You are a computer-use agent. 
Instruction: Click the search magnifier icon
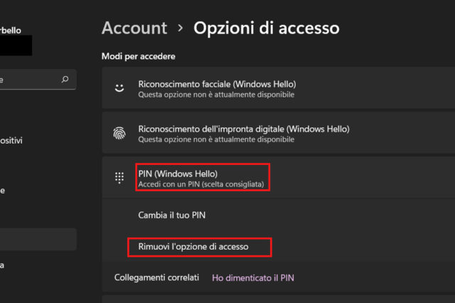[x=65, y=80]
